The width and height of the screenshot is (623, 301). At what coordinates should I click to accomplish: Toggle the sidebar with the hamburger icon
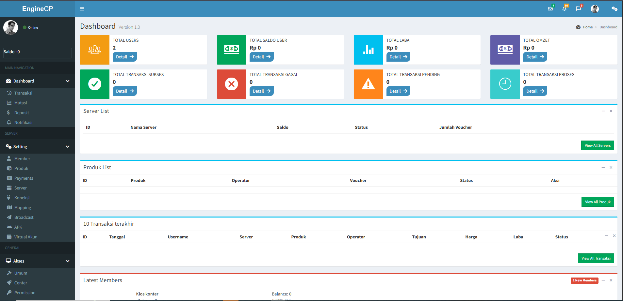click(x=82, y=8)
